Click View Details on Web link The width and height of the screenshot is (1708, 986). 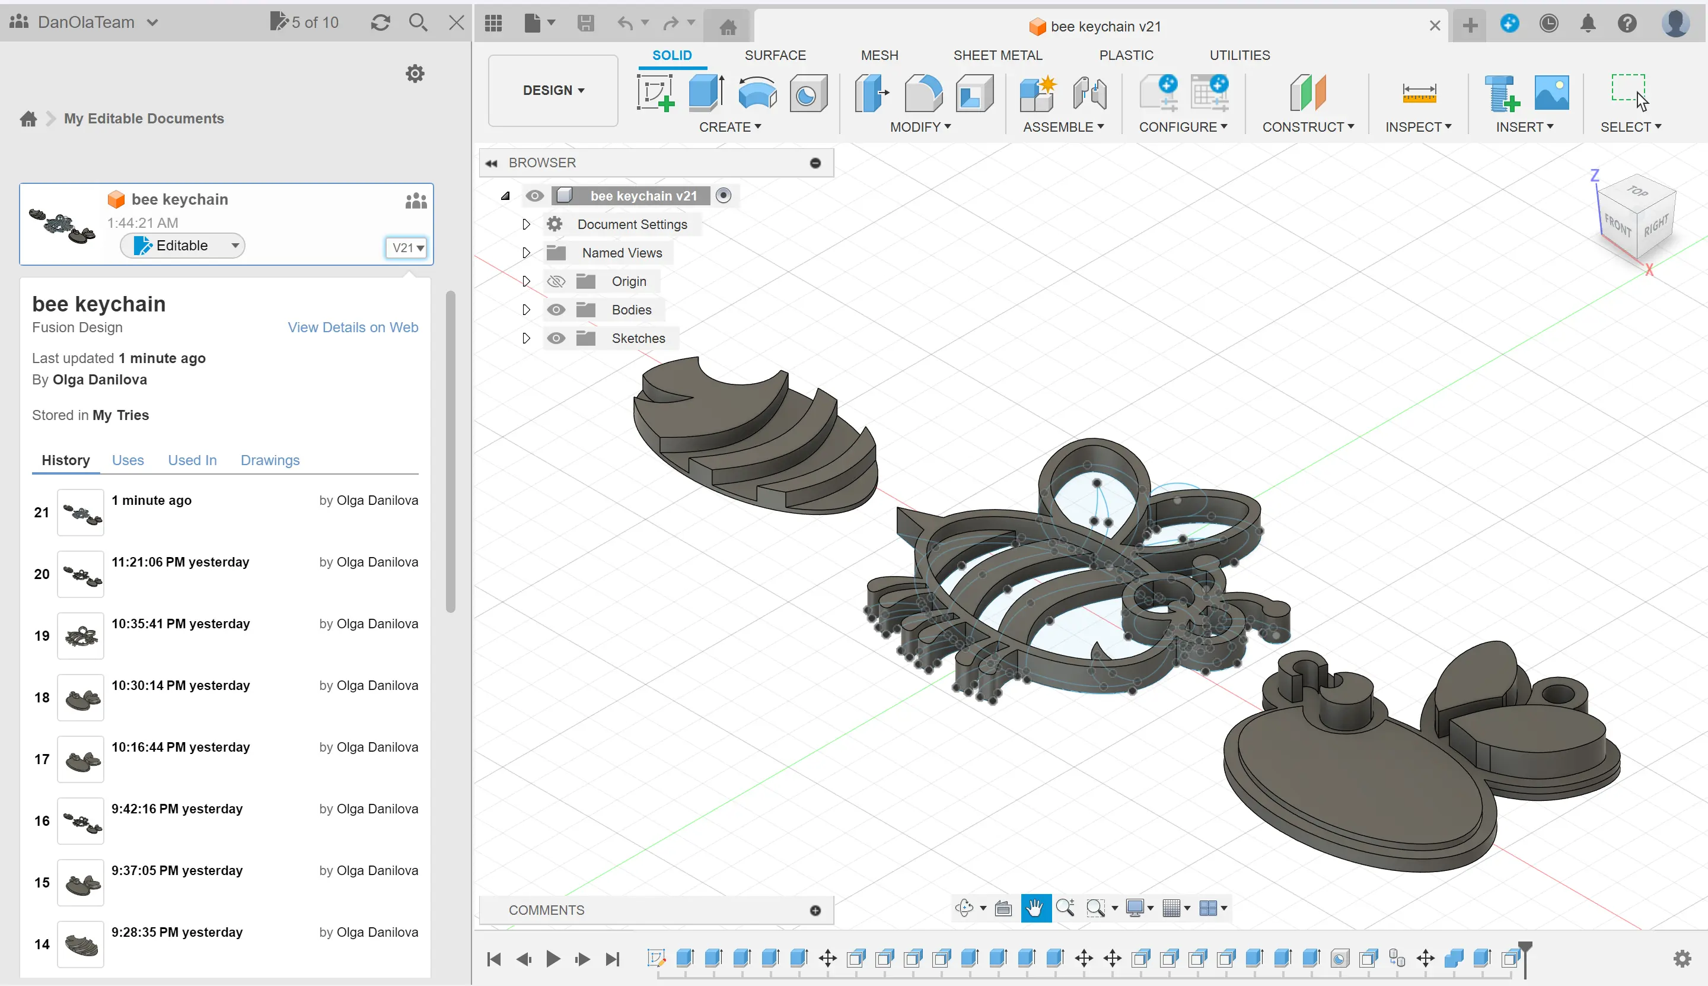pos(353,327)
